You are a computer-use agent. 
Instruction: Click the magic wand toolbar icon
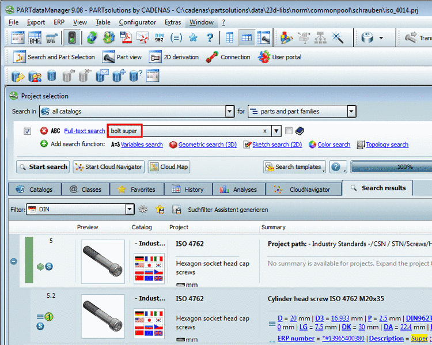point(338,38)
